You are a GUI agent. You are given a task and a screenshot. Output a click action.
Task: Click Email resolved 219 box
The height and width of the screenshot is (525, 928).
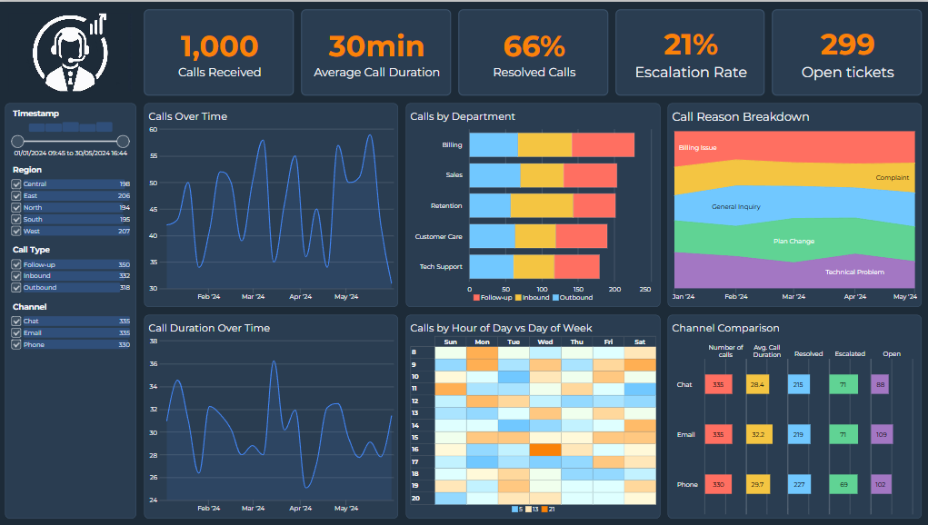798,434
